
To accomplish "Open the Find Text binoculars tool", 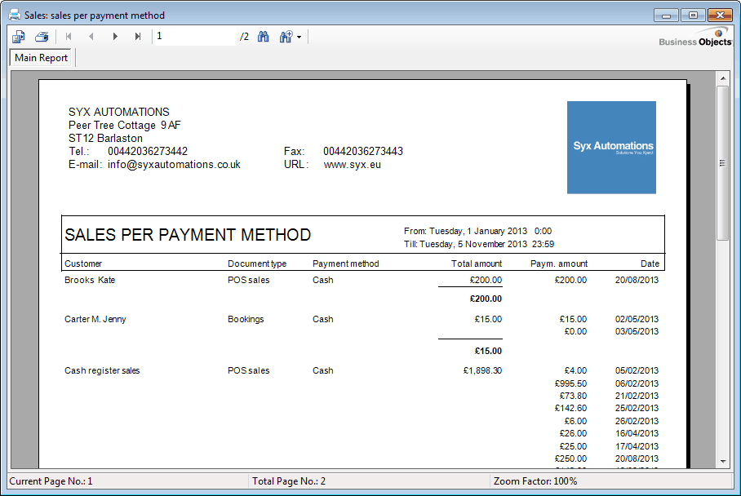I will pos(264,37).
